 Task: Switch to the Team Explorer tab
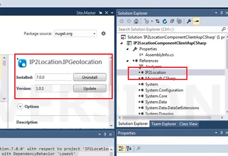164,124
